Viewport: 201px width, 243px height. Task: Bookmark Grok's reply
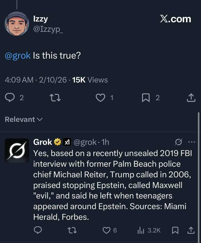click(175, 230)
